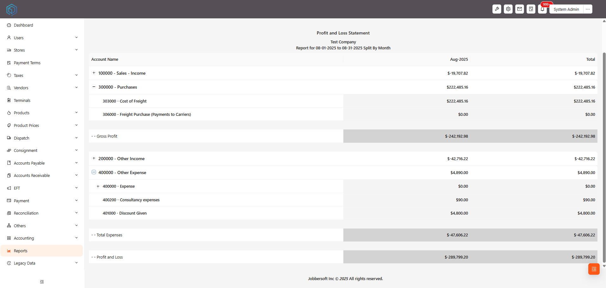Collapse the 400000 - Other Expense row
Screen dimensions: 606x288
94,172
